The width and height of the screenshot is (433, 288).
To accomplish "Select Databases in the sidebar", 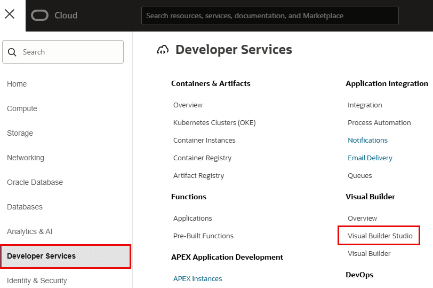I will (x=25, y=207).
